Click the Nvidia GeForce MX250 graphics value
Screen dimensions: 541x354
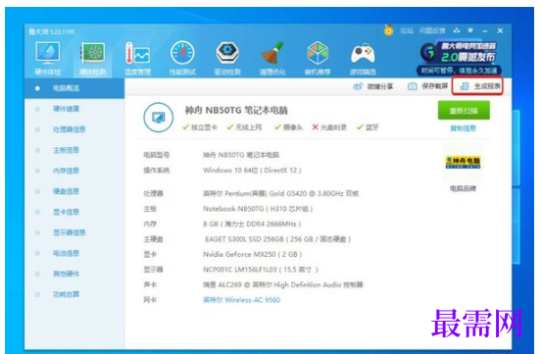[x=253, y=255]
